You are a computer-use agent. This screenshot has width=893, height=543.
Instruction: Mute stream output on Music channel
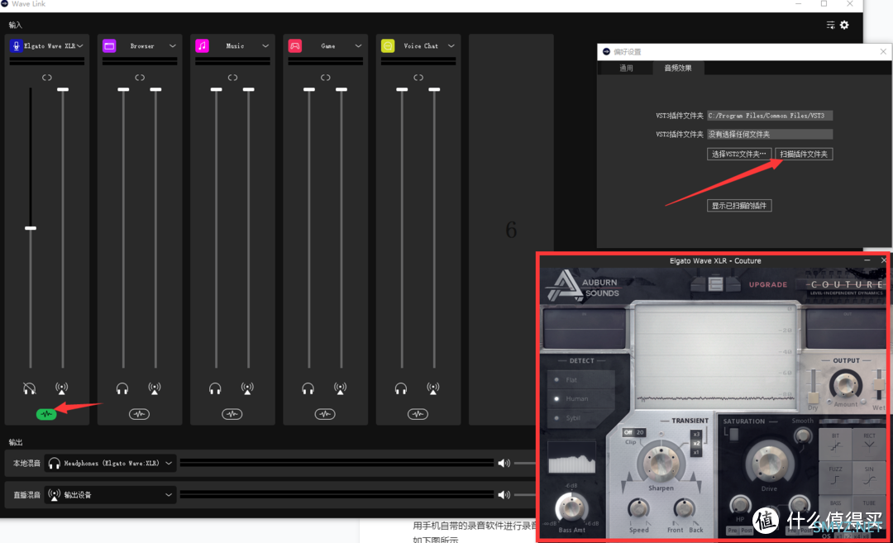pyautogui.click(x=247, y=388)
